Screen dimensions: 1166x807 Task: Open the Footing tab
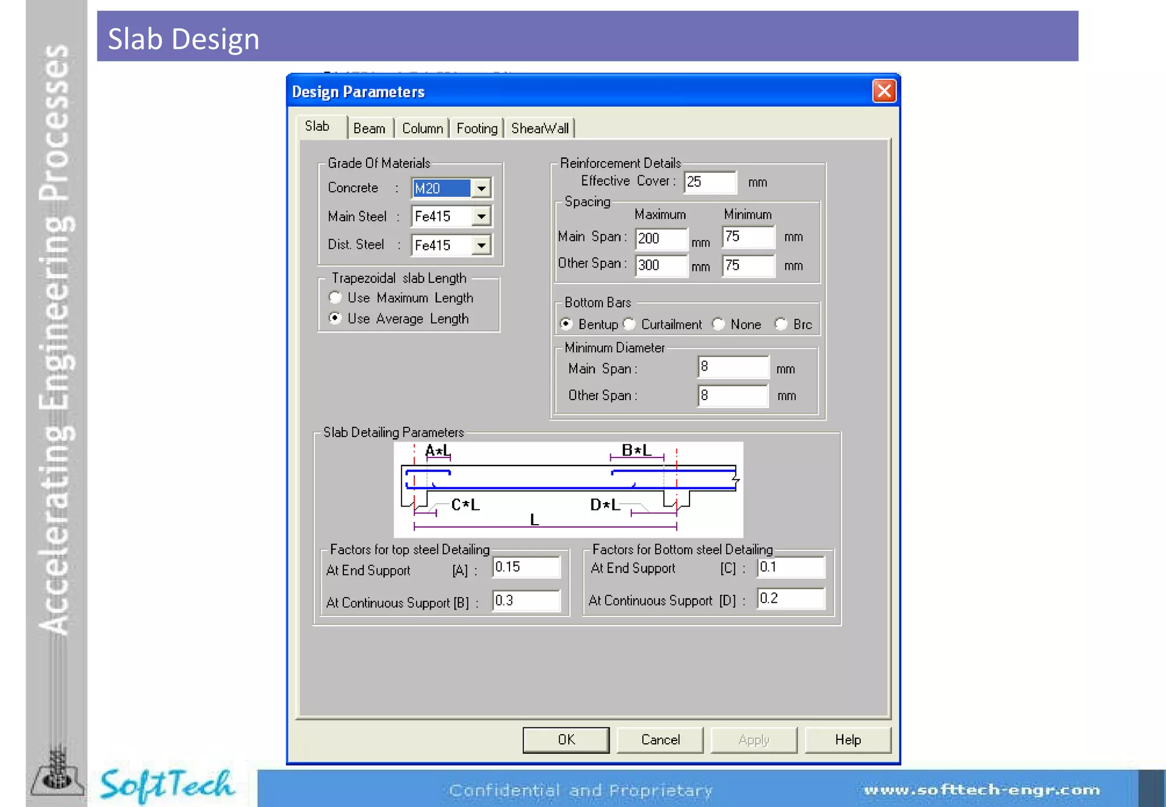tap(477, 129)
